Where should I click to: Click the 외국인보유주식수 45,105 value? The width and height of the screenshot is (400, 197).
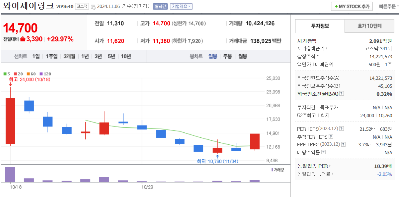pos(385,86)
